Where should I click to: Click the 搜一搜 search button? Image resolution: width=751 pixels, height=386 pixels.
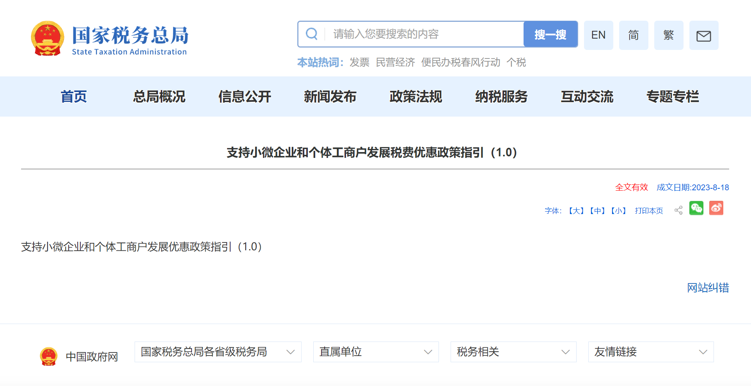[x=550, y=34]
